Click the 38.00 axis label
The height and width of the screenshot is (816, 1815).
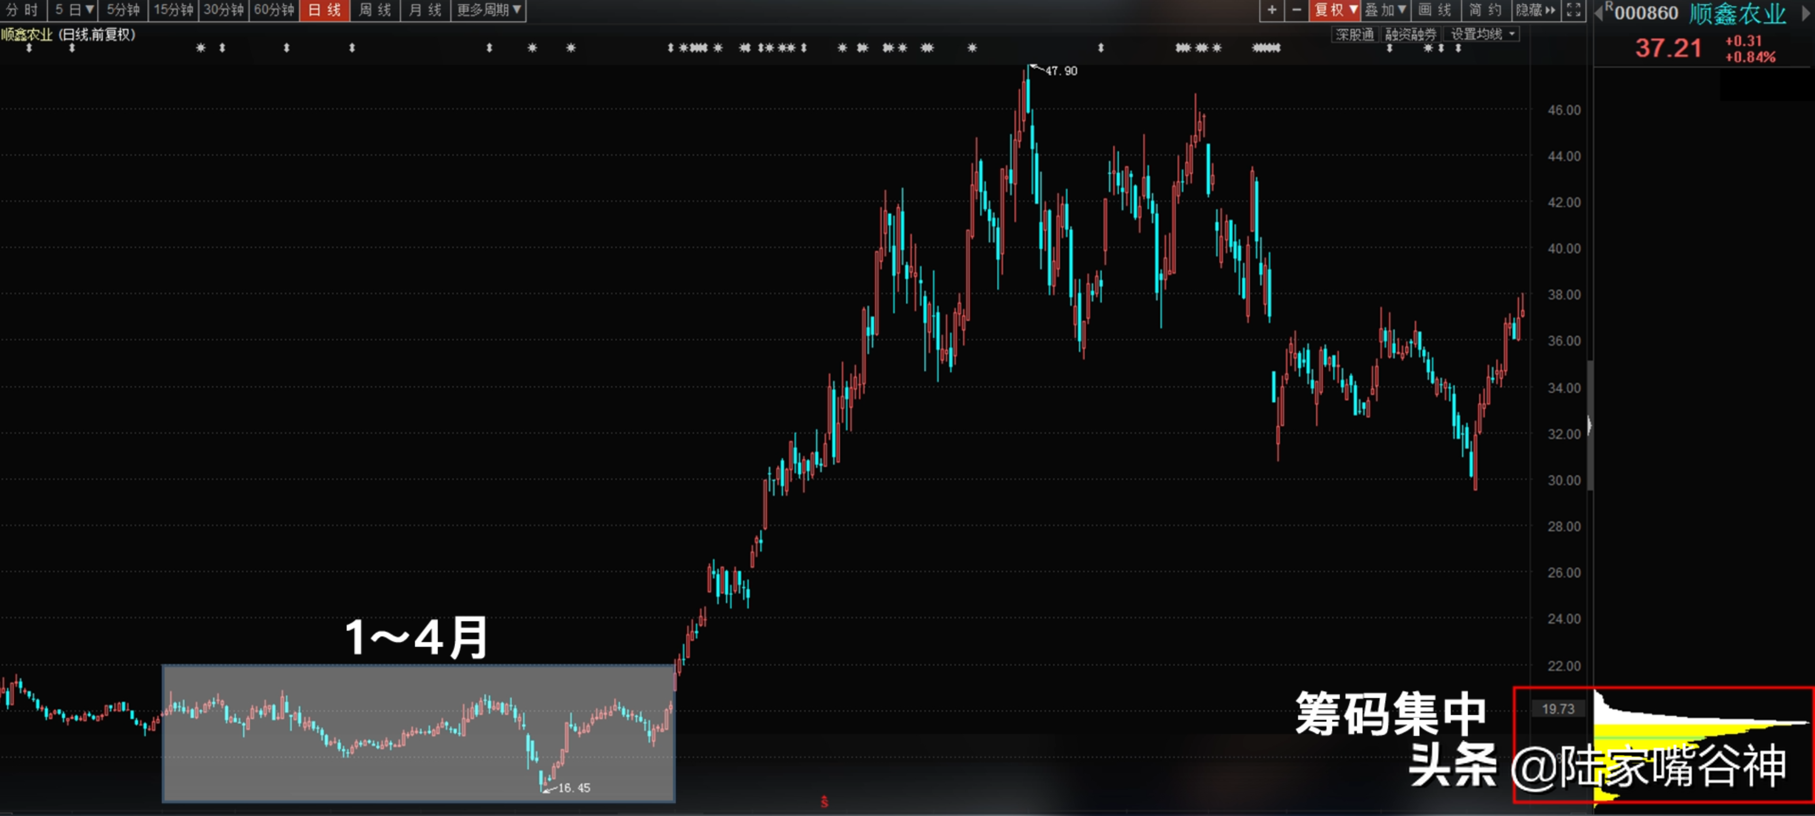point(1564,294)
